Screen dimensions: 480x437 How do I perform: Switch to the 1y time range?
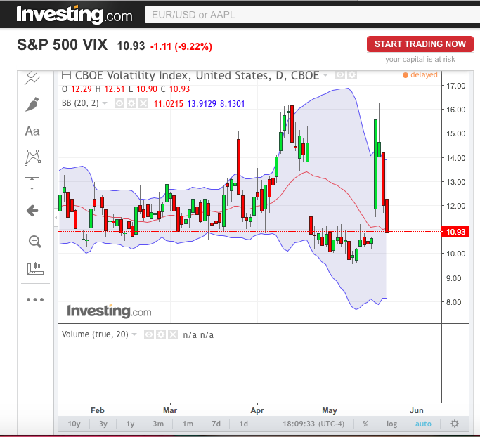[x=131, y=424]
